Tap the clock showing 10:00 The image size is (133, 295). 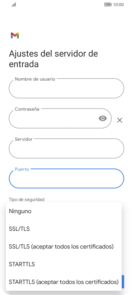click(x=118, y=5)
